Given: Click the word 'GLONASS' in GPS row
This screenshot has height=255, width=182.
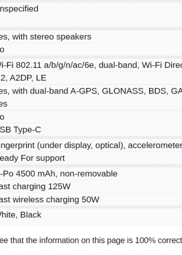Looking at the screenshot, I should pyautogui.click(x=124, y=91).
